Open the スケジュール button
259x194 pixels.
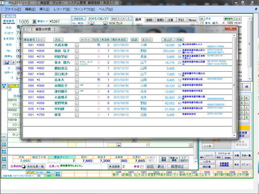(224, 154)
